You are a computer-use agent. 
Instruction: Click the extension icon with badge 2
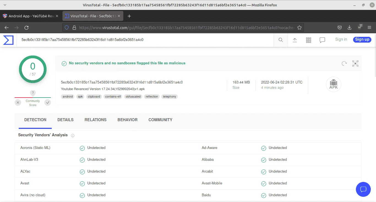tap(359, 27)
